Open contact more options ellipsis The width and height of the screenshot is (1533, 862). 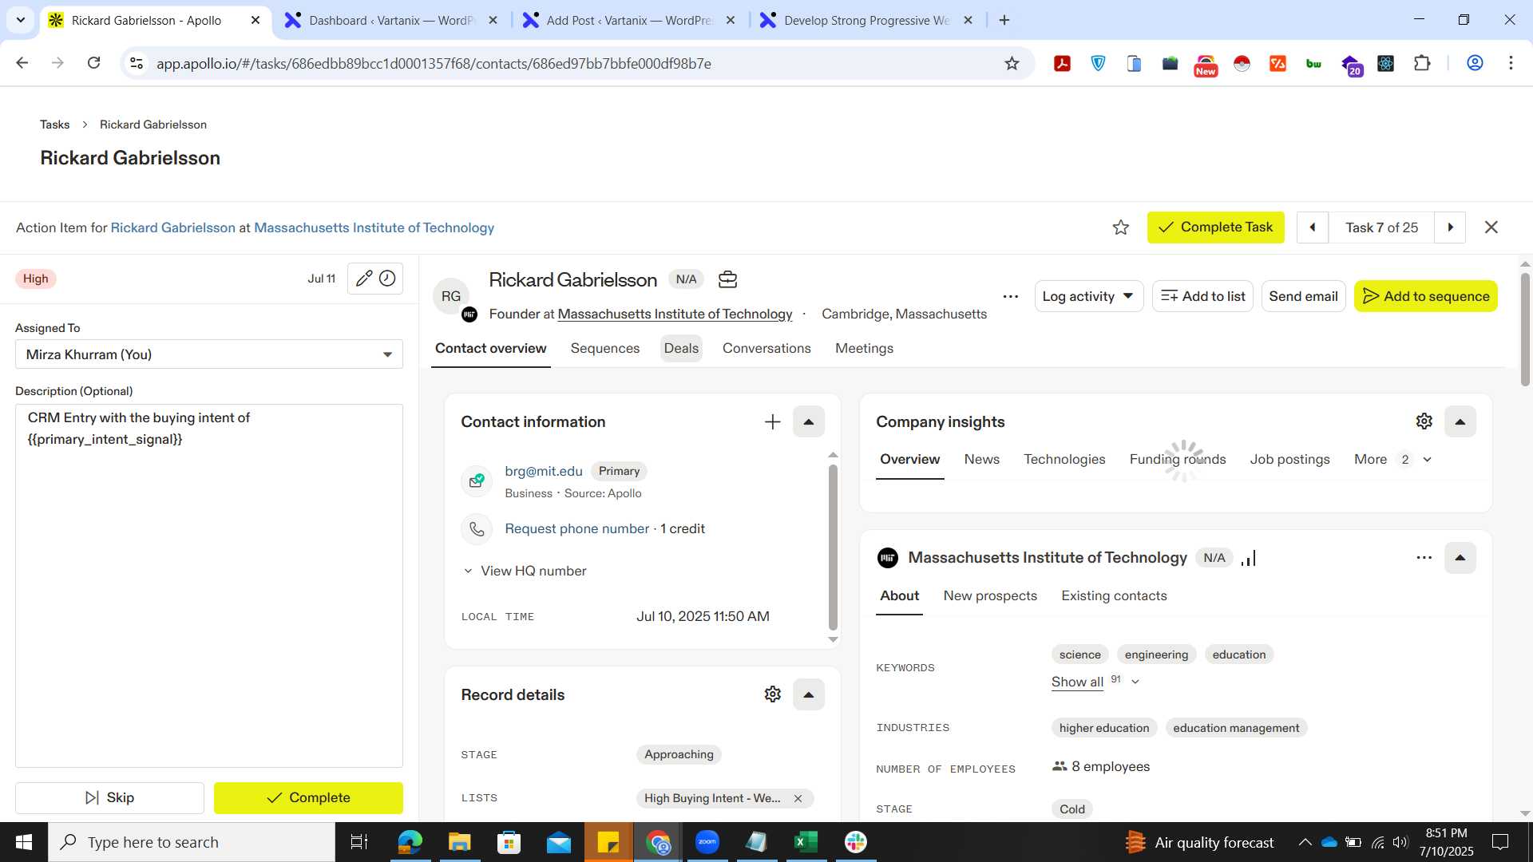[1010, 296]
